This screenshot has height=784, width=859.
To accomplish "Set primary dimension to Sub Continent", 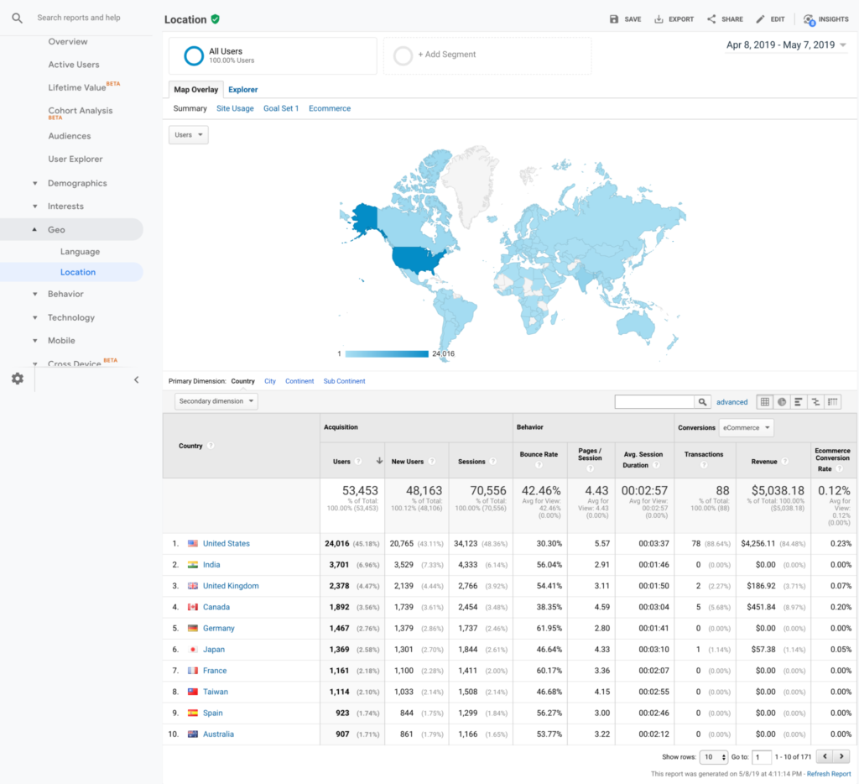I will click(344, 381).
